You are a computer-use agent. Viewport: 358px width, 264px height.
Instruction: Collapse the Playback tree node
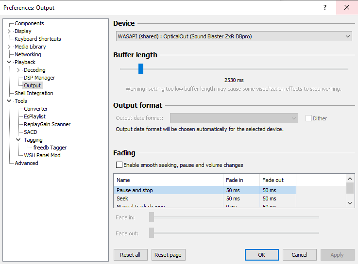click(9, 62)
